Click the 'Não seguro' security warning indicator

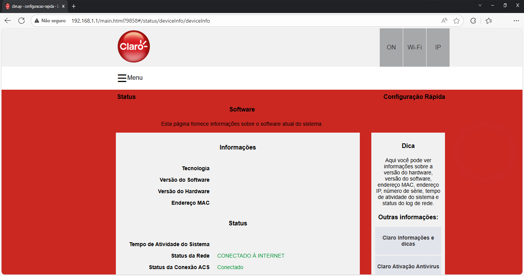click(50, 21)
